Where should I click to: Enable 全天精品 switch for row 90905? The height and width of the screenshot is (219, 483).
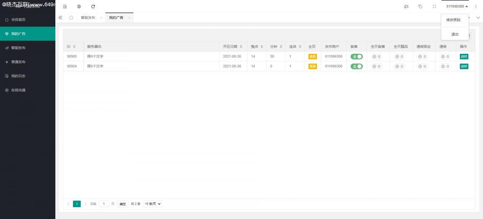400,57
